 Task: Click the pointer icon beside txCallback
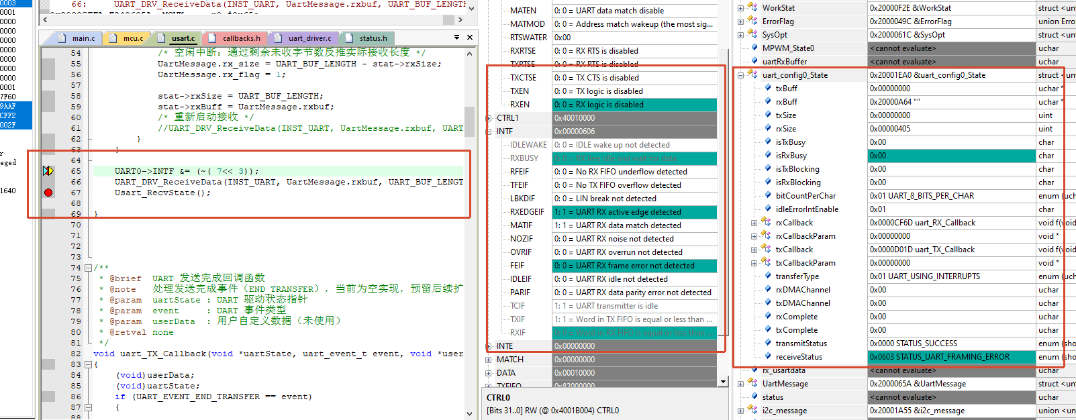pos(766,250)
